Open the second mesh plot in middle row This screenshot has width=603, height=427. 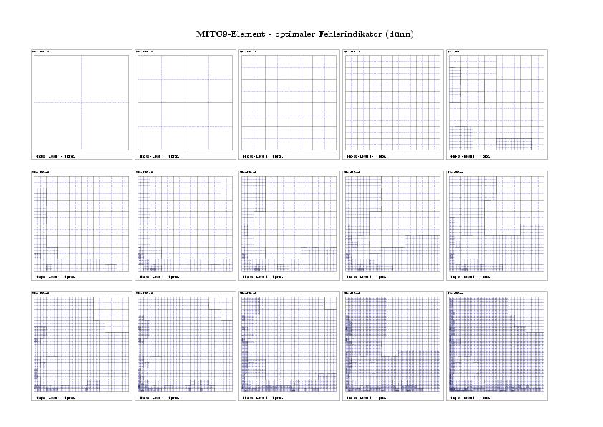185,224
